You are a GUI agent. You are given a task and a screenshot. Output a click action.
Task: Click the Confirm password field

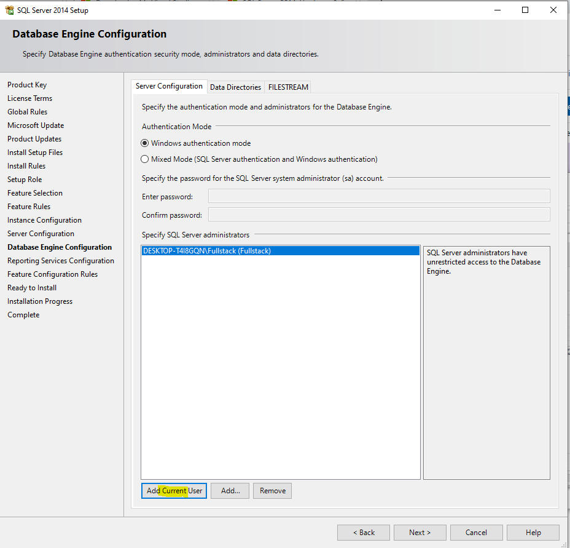379,214
